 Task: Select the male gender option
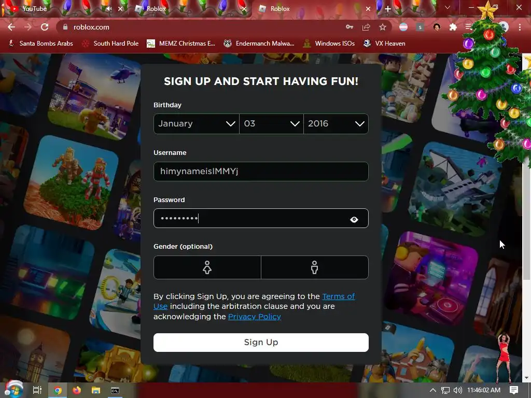click(x=315, y=267)
